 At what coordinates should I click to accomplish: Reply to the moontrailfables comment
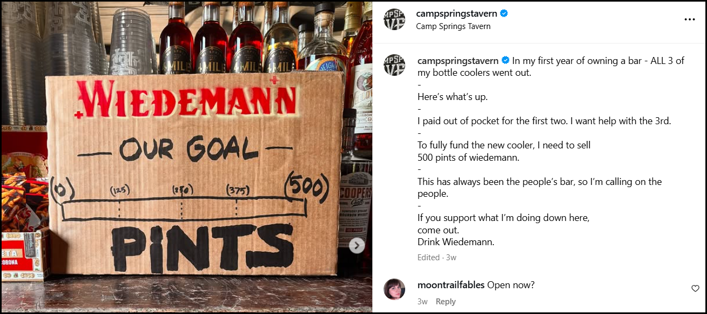[x=446, y=302]
